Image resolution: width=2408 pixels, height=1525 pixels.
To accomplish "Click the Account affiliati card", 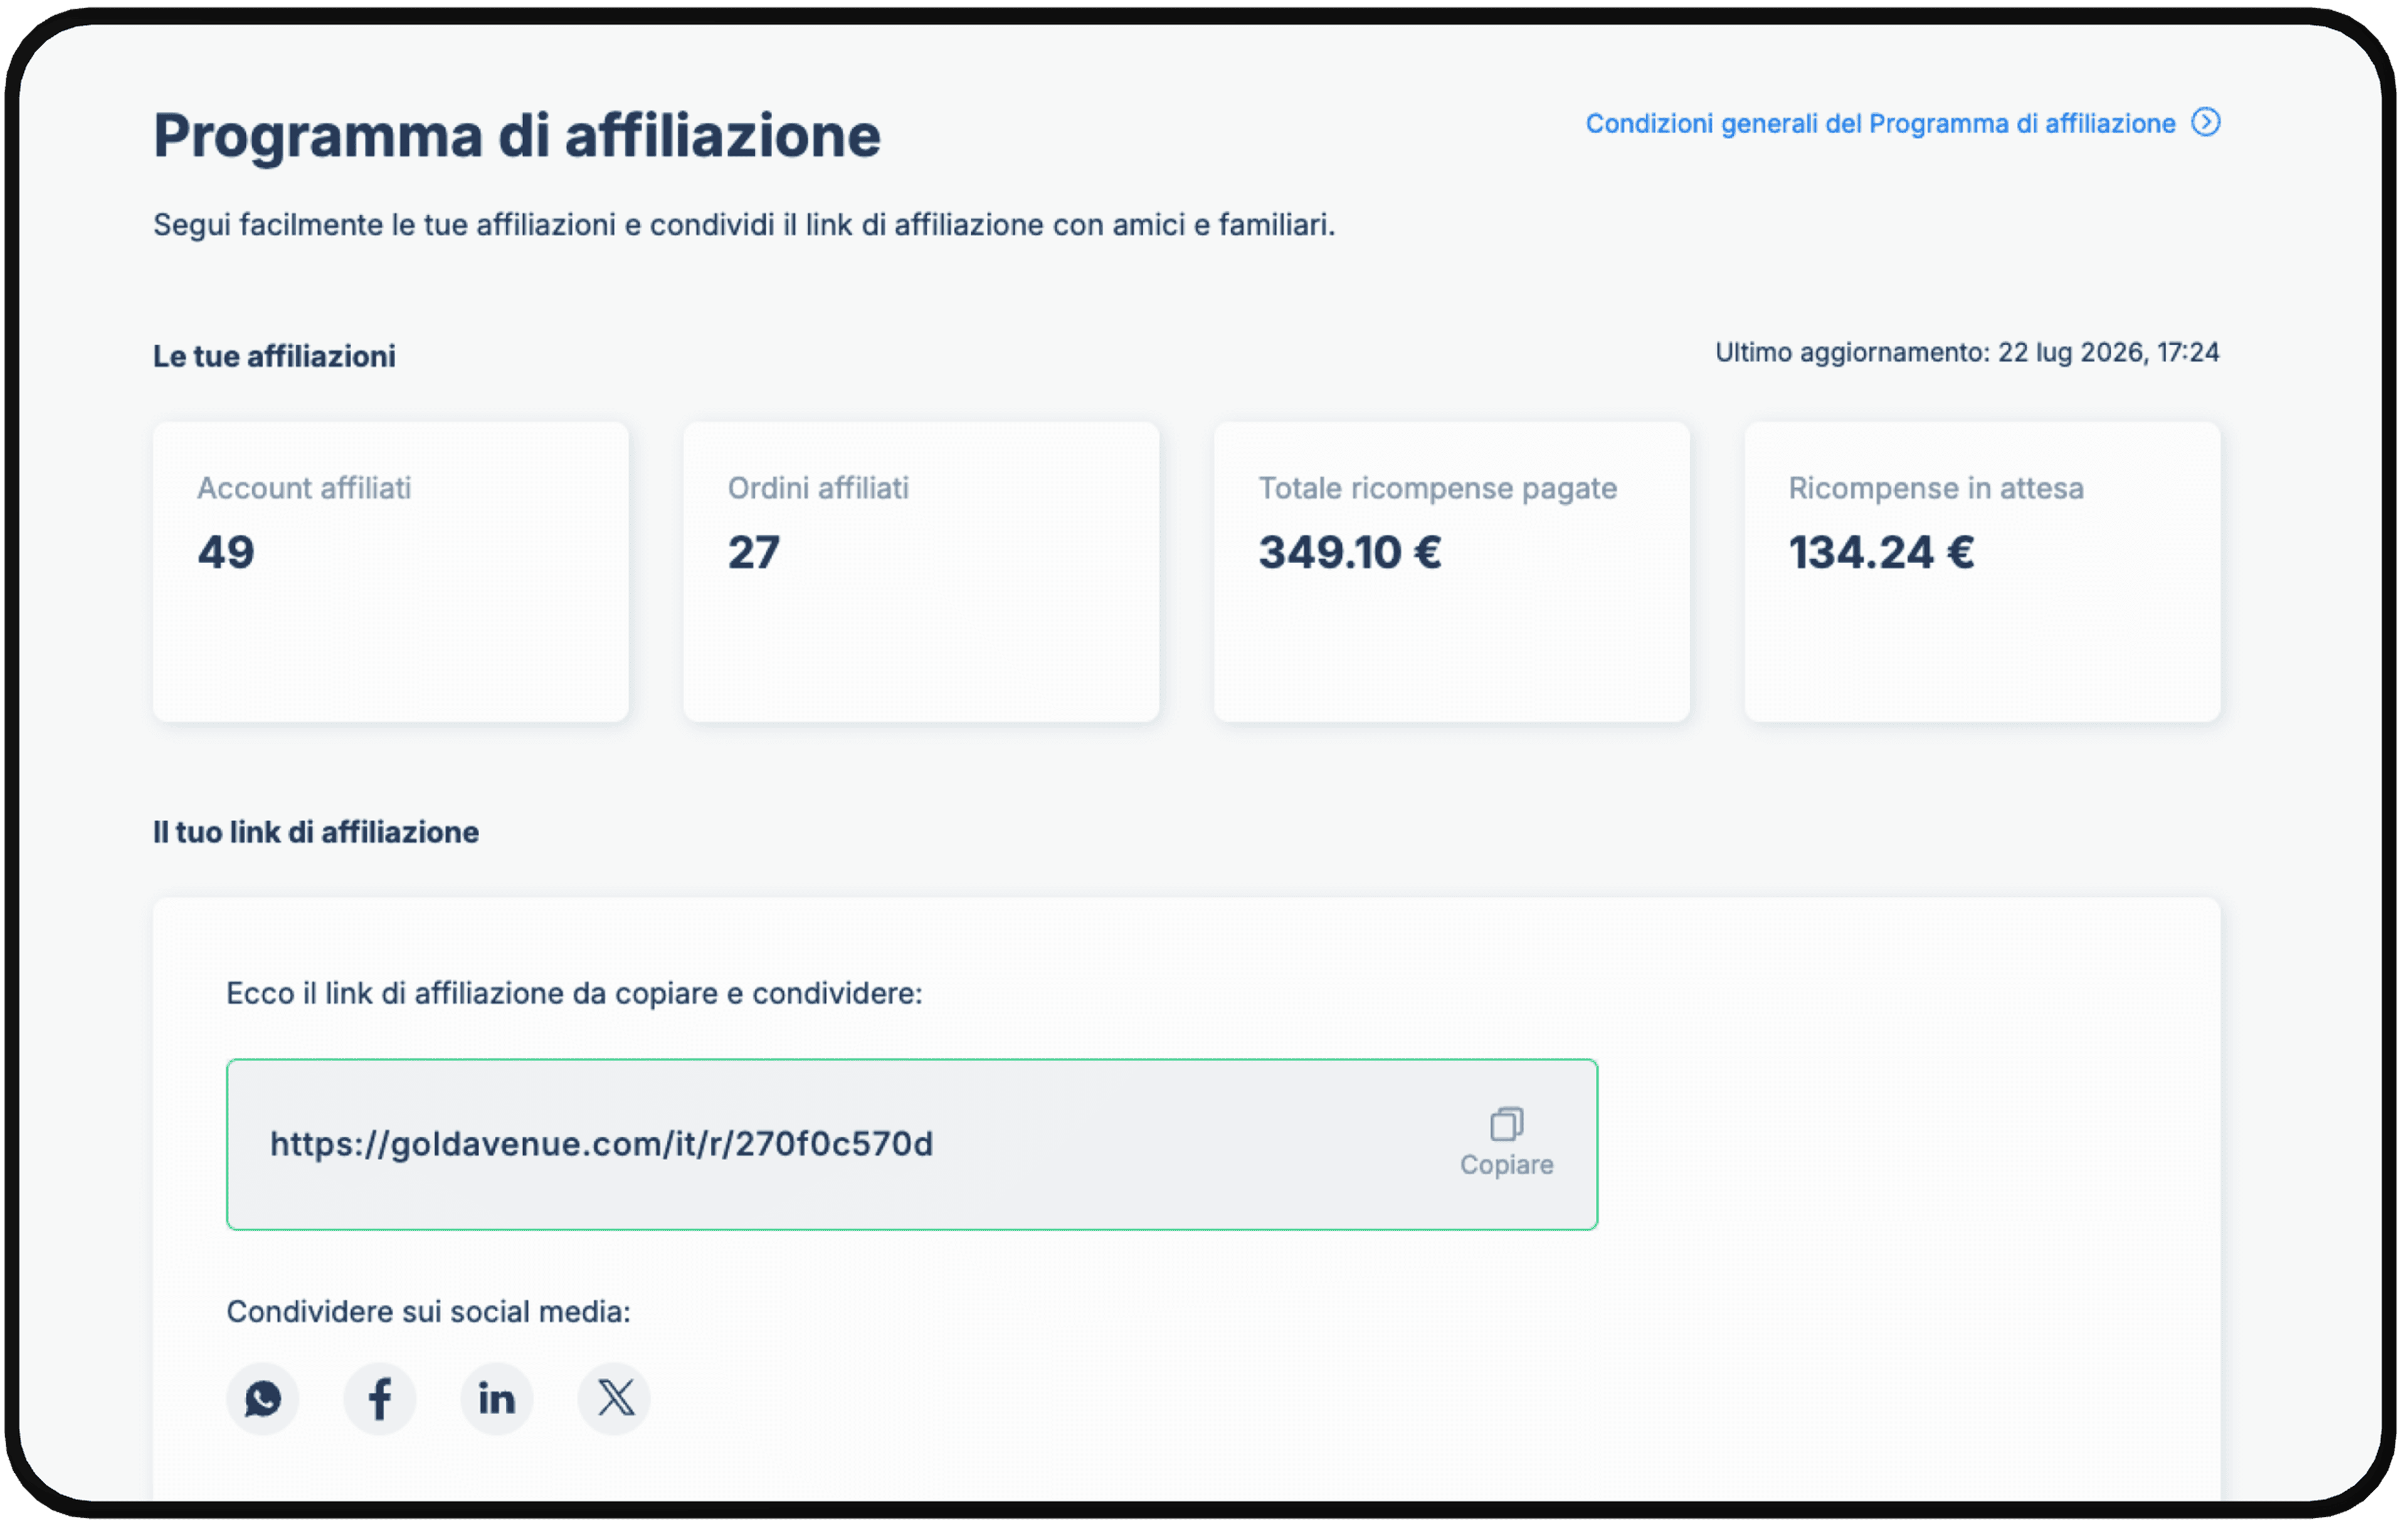I will coord(391,572).
